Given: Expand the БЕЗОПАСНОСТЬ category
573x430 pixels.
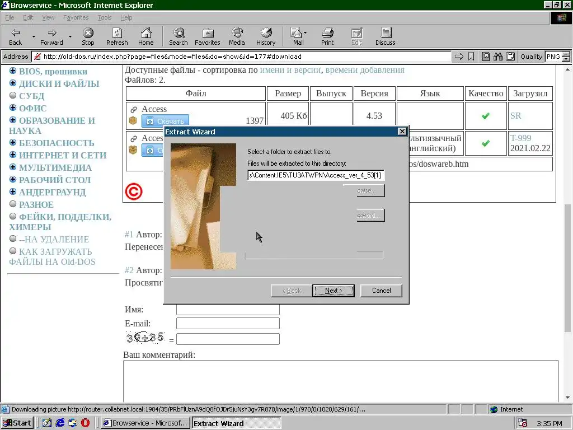Looking at the screenshot, I should tap(13, 142).
